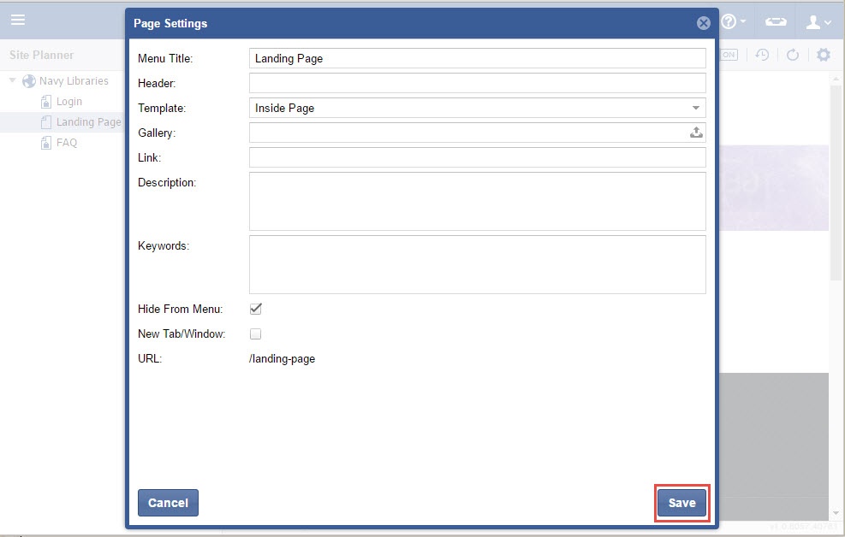Viewport: 845px width, 537px height.
Task: Select the Login page in tree
Action: pyautogui.click(x=68, y=102)
